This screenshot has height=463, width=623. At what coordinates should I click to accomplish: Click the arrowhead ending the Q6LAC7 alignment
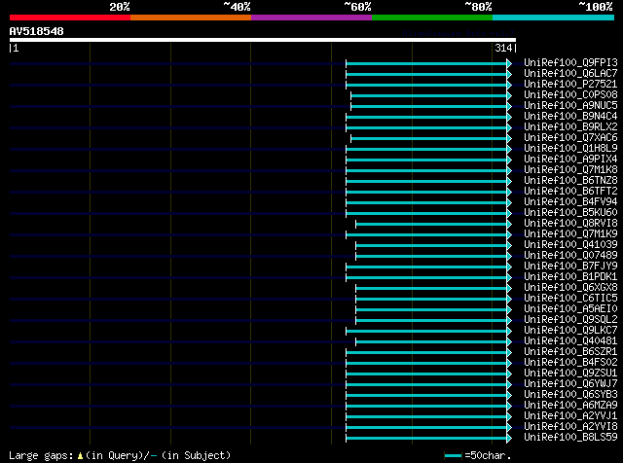coord(509,74)
